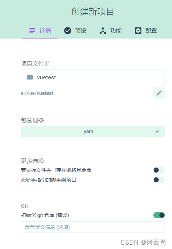Click the 初始化 git 仓库 (建议) label
172x249 pixels.
point(45,215)
